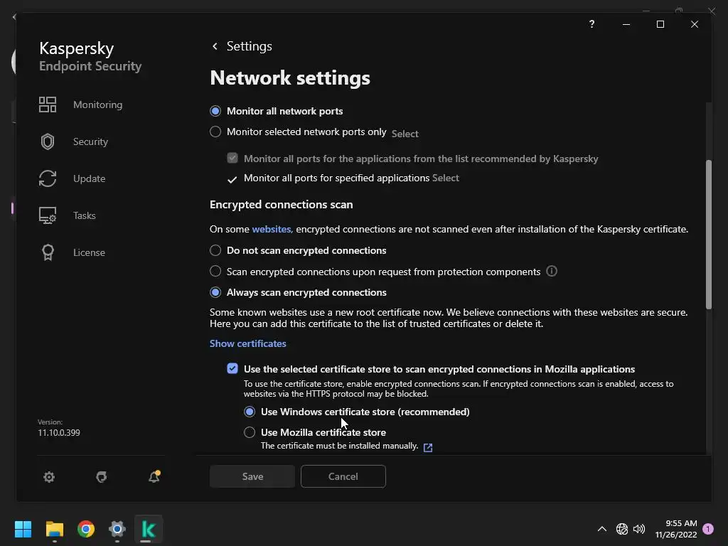Viewport: 728px width, 546px height.
Task: Click the volume speaker tray icon
Action: [639, 529]
